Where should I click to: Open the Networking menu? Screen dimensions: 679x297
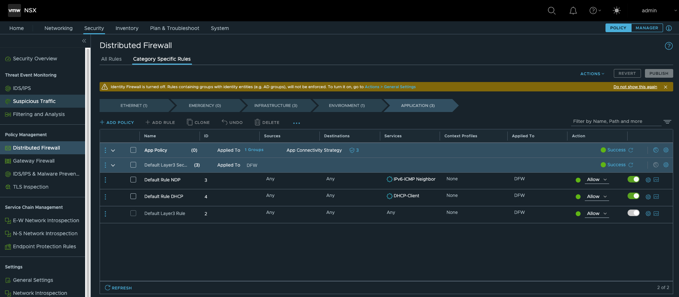click(x=58, y=28)
